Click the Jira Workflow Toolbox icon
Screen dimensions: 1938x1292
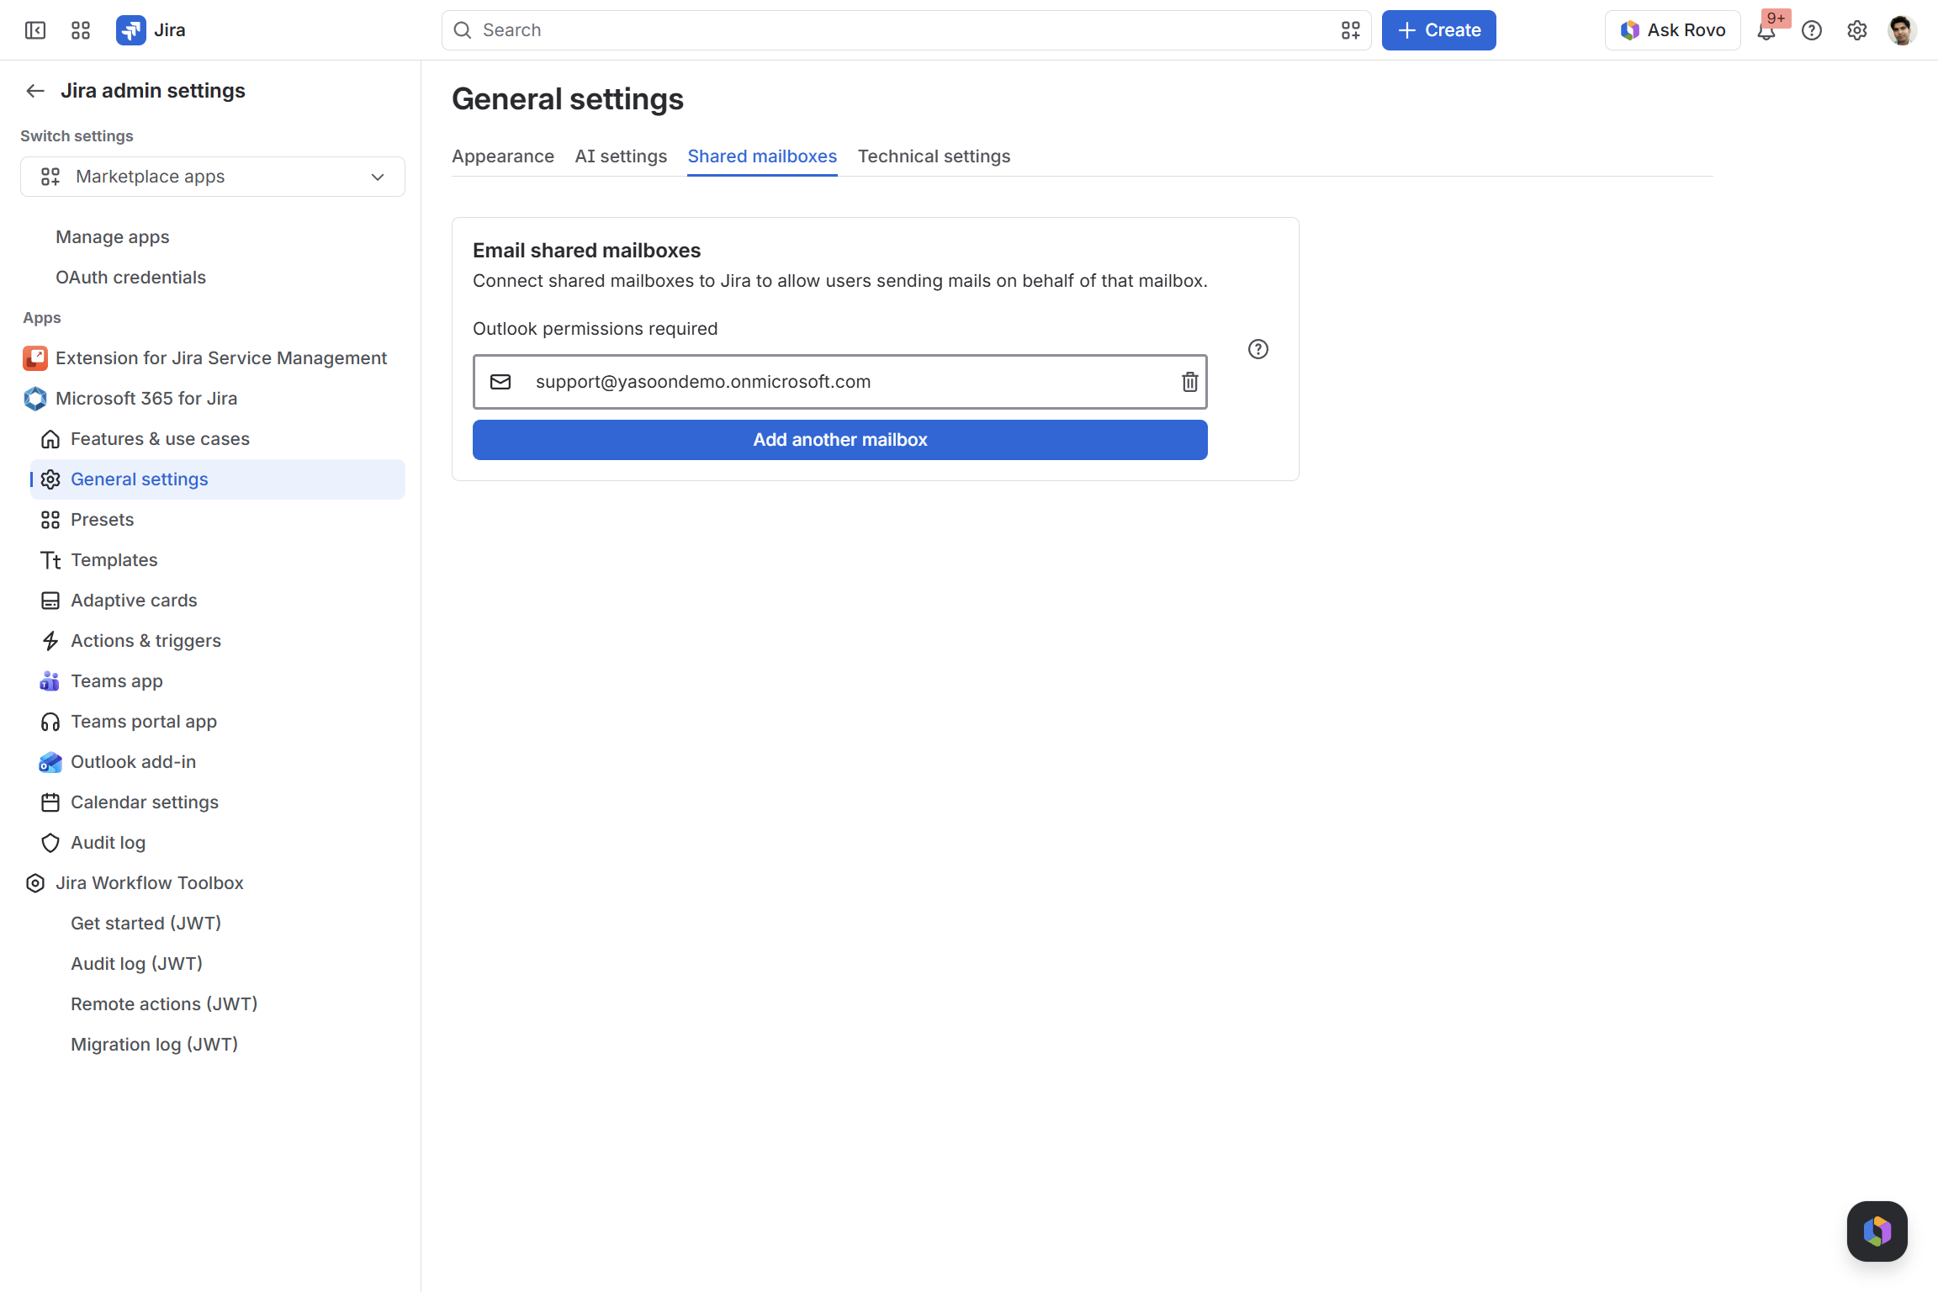(35, 883)
